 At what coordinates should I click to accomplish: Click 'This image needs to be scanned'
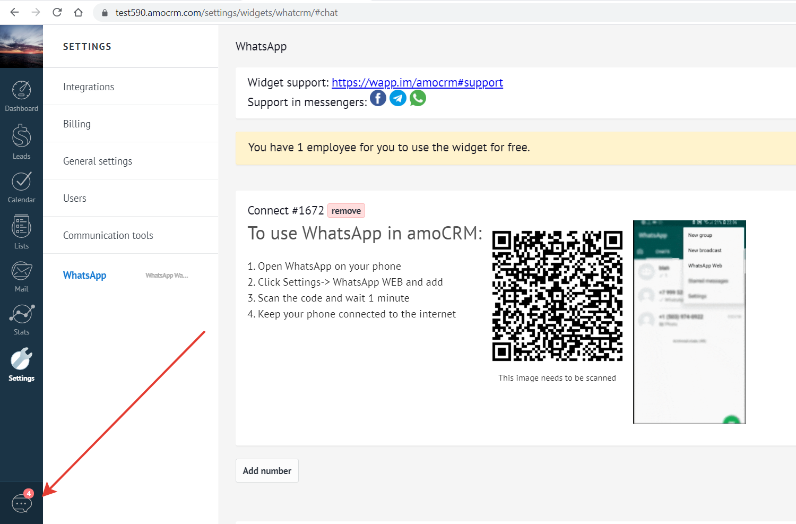[557, 378]
